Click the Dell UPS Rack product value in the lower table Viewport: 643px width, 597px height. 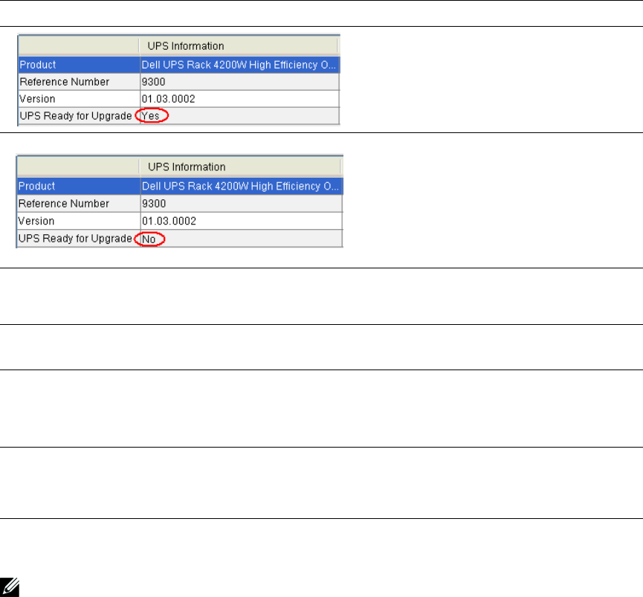pos(240,186)
